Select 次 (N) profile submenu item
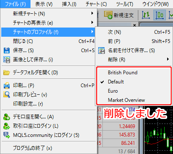173x154 pixels. coord(134,32)
